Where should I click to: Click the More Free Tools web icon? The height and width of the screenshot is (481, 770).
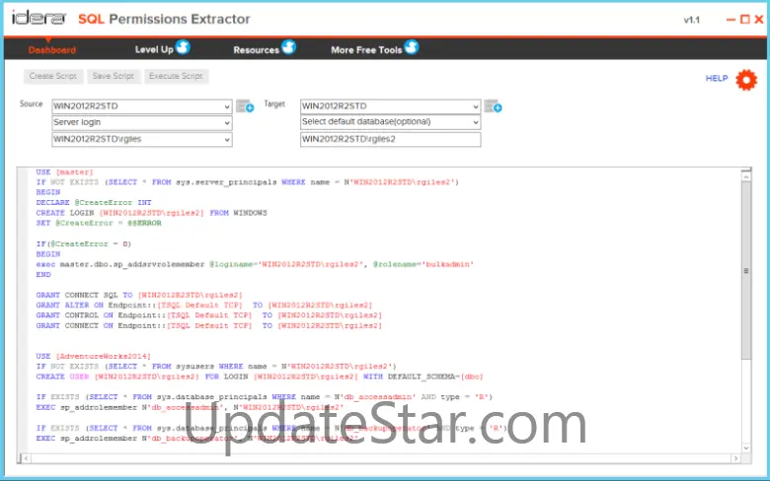[x=412, y=47]
